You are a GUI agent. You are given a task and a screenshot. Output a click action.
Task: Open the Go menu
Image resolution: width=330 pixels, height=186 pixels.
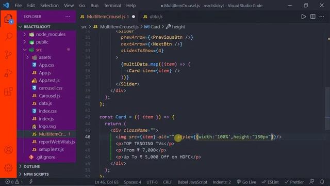(x=82, y=6)
